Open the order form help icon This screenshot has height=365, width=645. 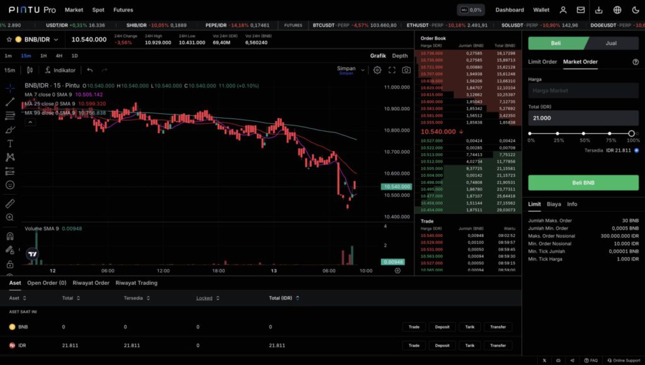click(636, 62)
